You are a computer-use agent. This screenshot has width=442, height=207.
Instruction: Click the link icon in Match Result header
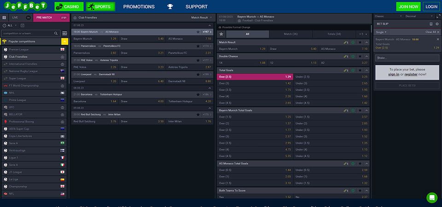click(x=346, y=42)
